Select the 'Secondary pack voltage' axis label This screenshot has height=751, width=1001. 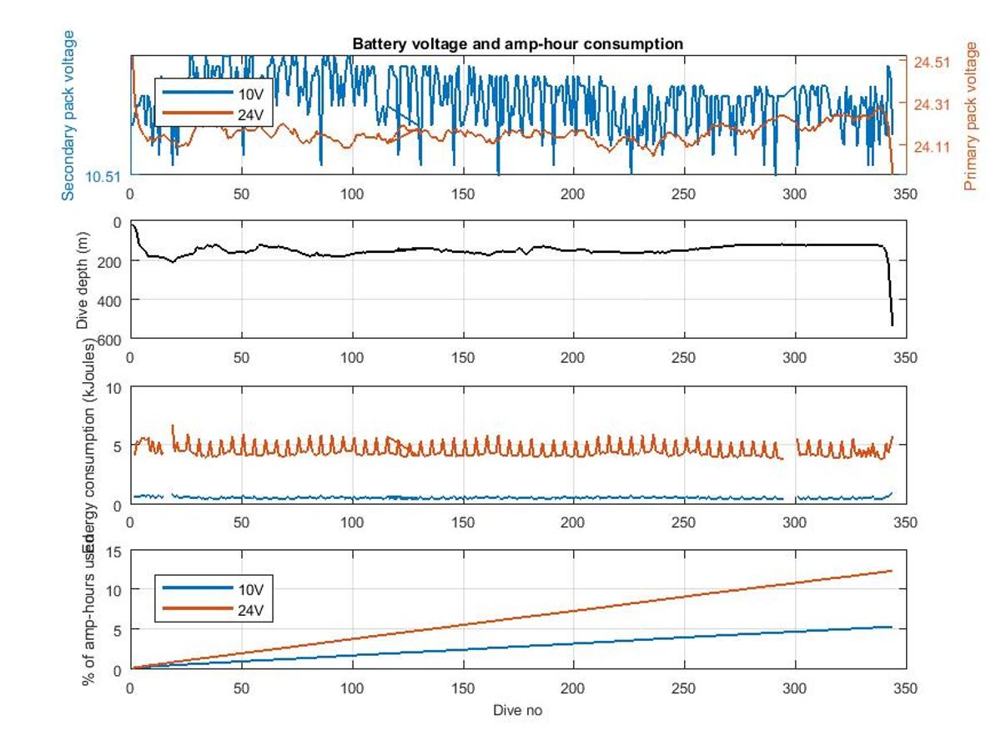tap(69, 115)
